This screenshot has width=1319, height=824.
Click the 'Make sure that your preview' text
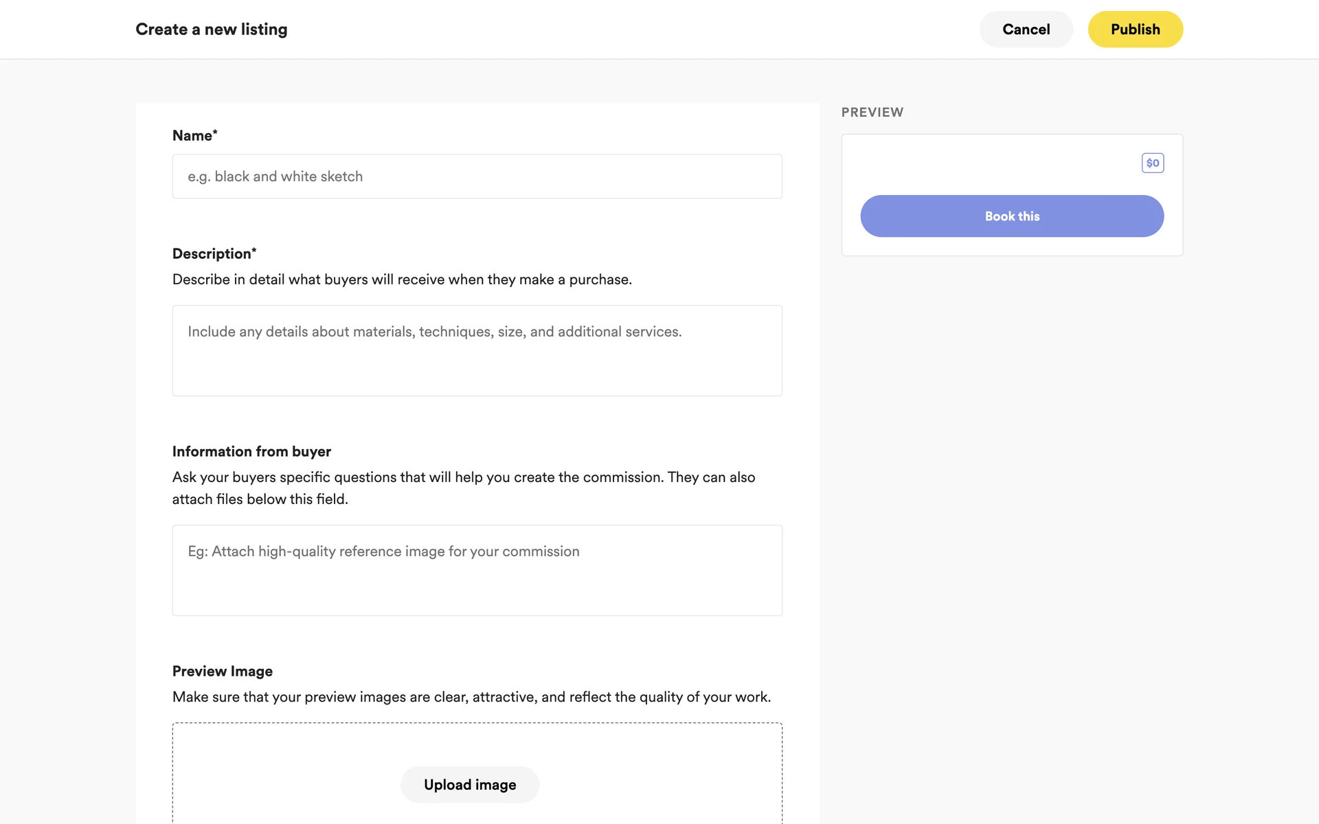point(471,697)
